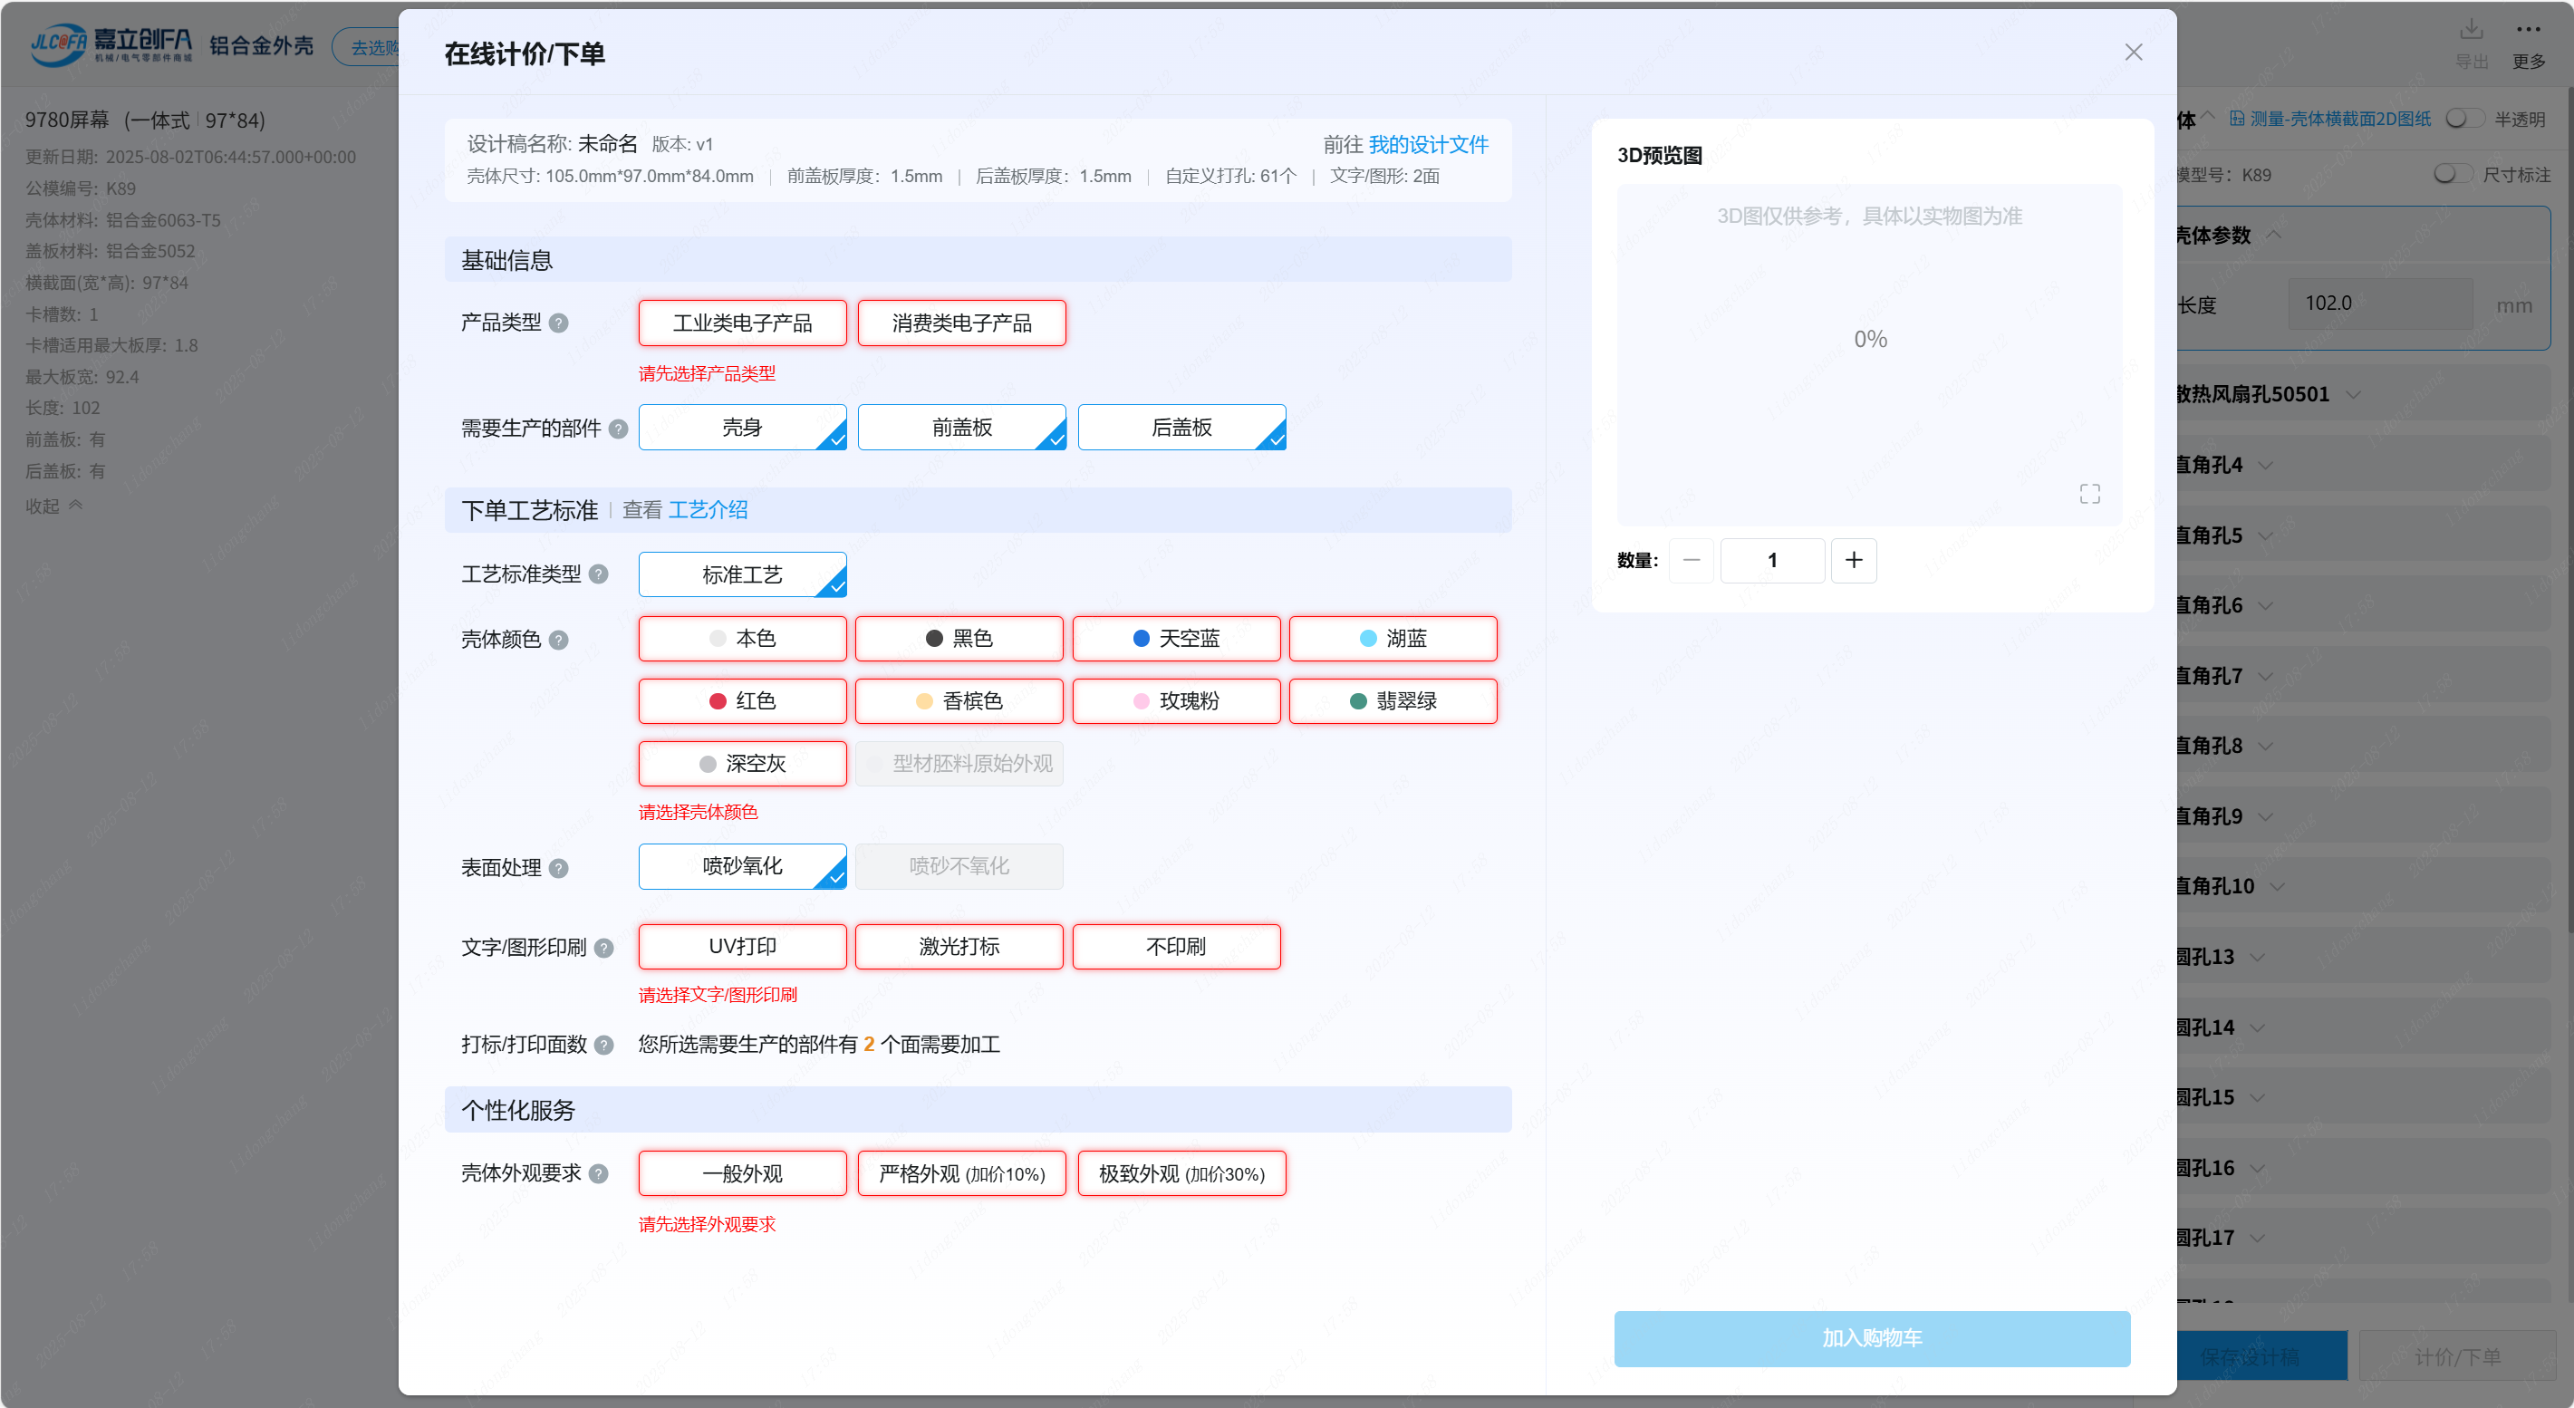This screenshot has height=1408, width=2574.
Task: Click the help icon beside 需要生产的部件
Action: [619, 429]
